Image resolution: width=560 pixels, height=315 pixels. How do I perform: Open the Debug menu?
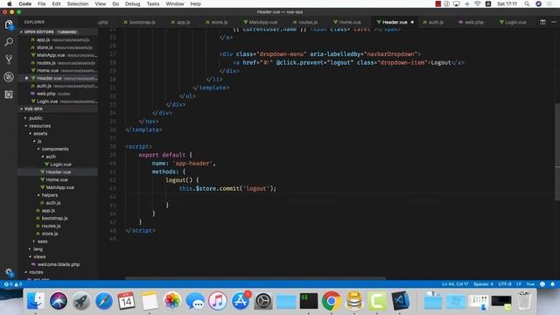tap(132, 3)
